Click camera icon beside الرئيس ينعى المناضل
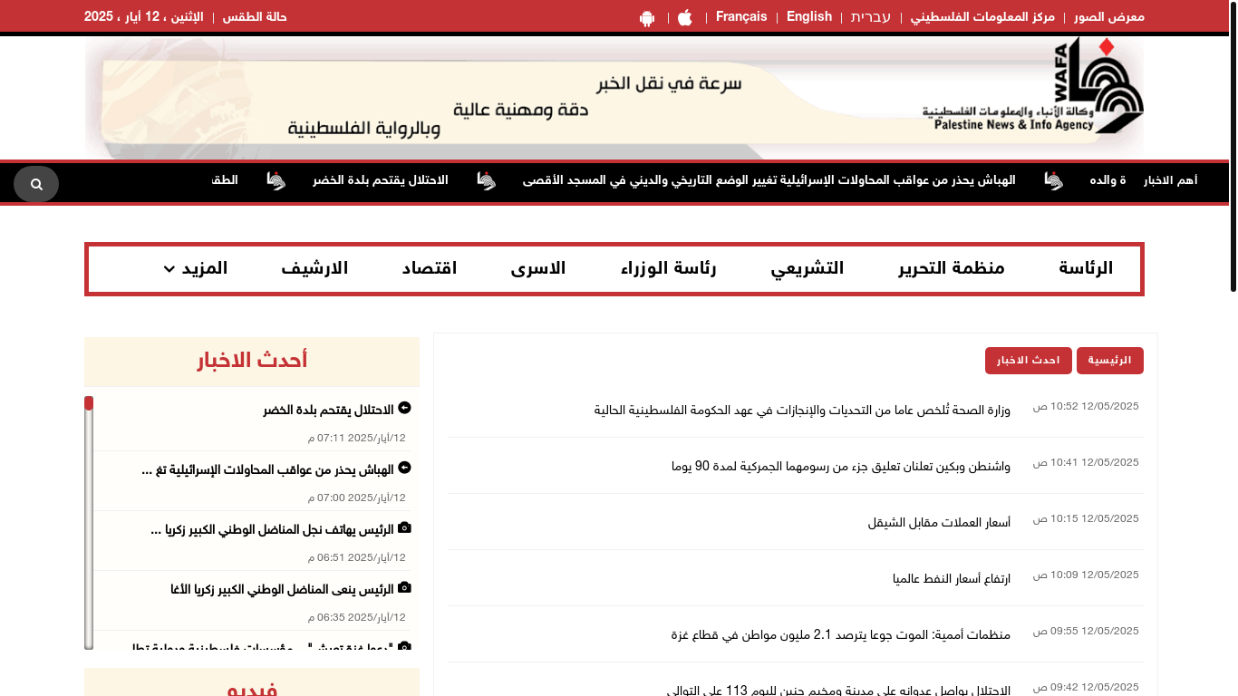 click(404, 587)
